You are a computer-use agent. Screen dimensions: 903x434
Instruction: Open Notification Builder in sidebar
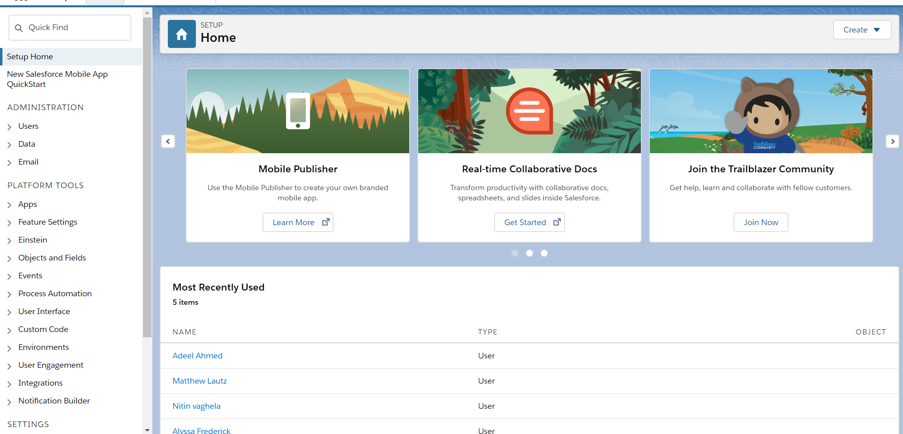pos(54,401)
